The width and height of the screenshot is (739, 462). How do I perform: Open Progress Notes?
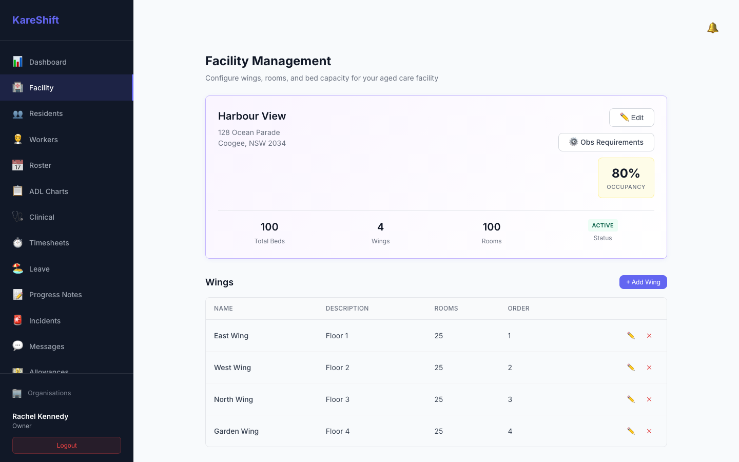click(x=67, y=295)
